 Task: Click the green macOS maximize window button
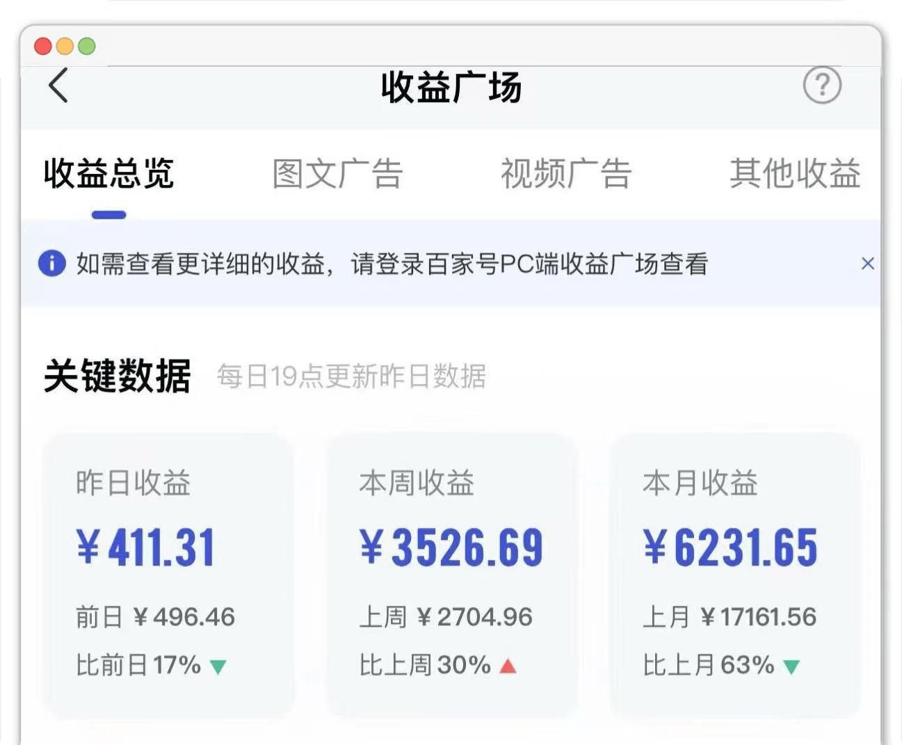pyautogui.click(x=87, y=47)
